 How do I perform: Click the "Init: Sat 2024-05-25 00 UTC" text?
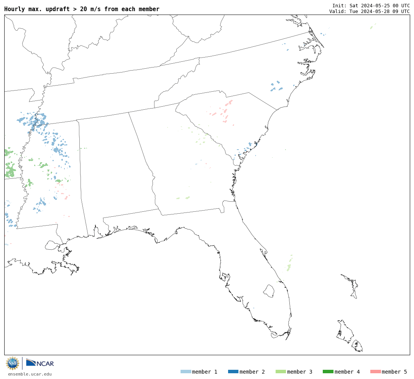click(x=371, y=5)
